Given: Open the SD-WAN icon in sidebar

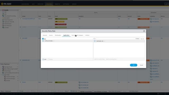Looking at the screenshot, I should (x=3, y=27).
